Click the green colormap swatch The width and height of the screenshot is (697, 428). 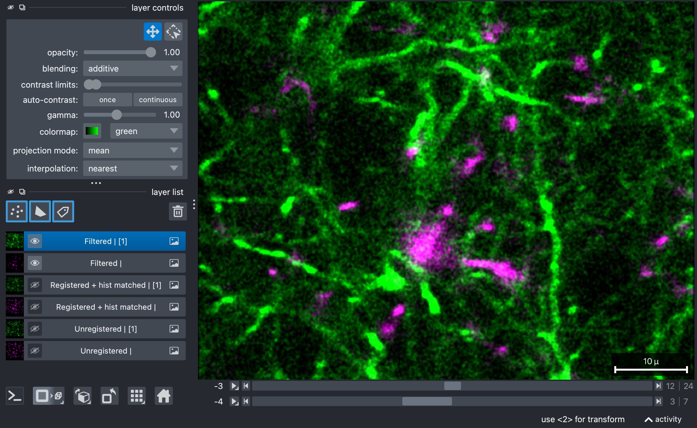point(92,131)
